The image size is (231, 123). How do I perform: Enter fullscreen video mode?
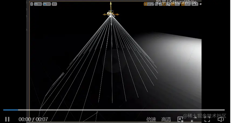pyautogui.click(x=207, y=119)
